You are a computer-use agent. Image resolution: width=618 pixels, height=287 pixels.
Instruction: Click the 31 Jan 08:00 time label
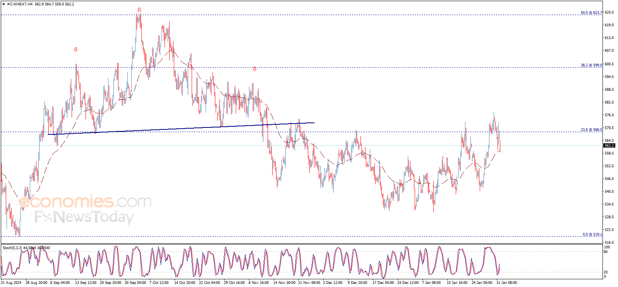(506, 283)
